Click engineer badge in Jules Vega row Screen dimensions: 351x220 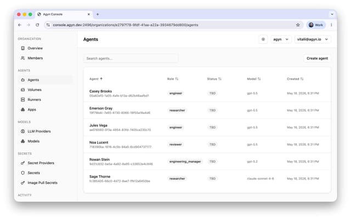point(175,128)
